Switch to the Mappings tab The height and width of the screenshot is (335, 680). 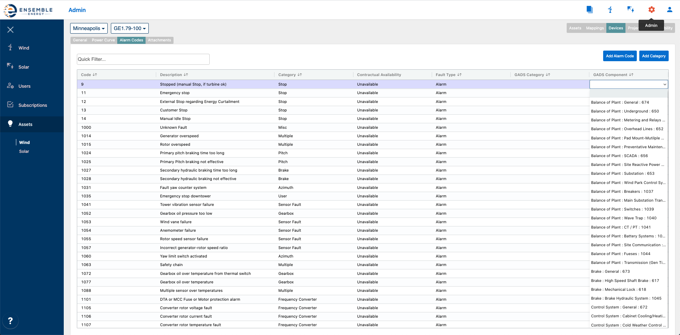click(595, 28)
